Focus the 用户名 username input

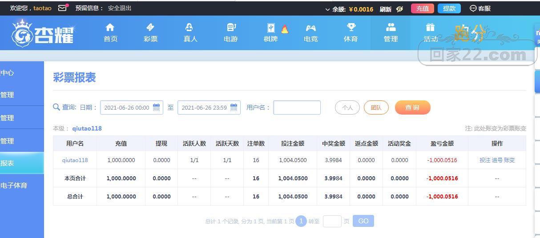(297, 107)
